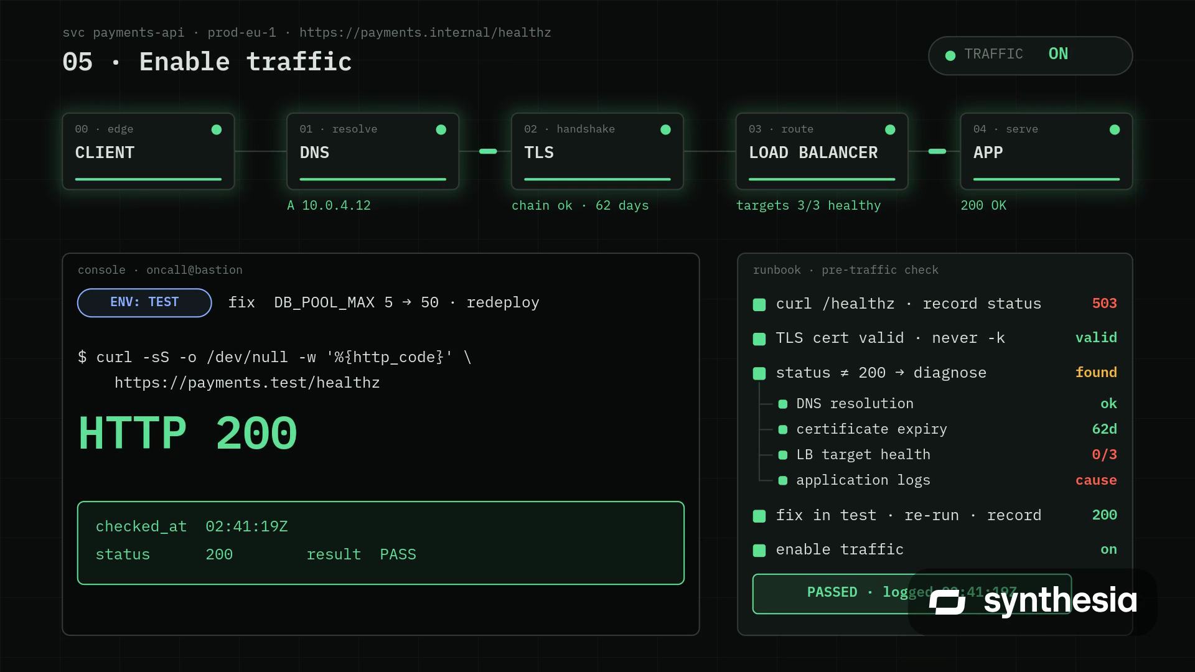This screenshot has width=1195, height=672.
Task: Check the curl /healthz record status box
Action: (759, 304)
